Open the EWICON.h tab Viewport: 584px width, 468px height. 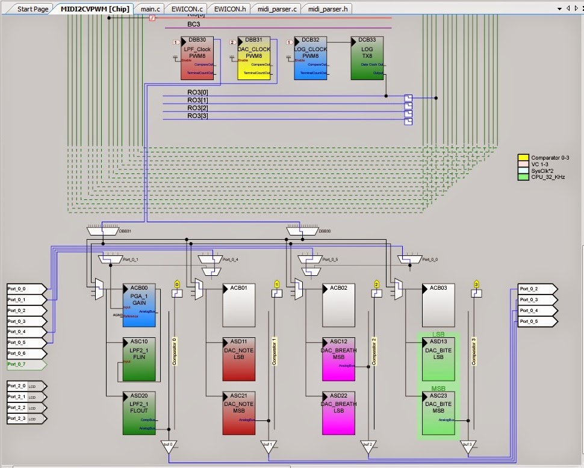(230, 9)
